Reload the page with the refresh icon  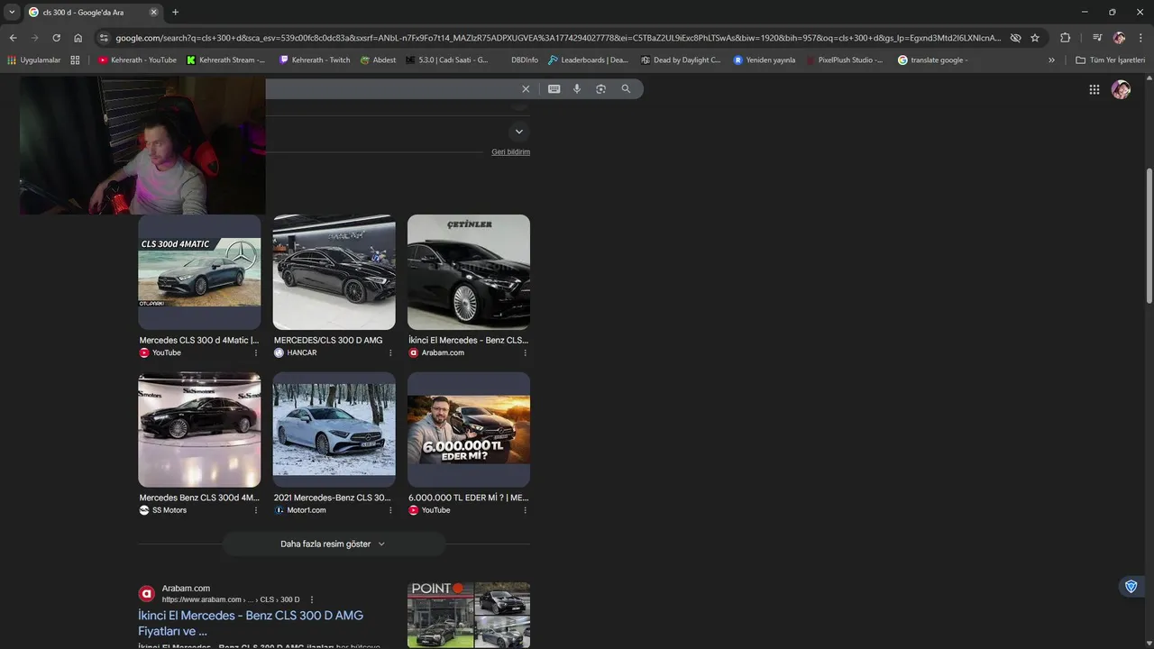[x=56, y=38]
